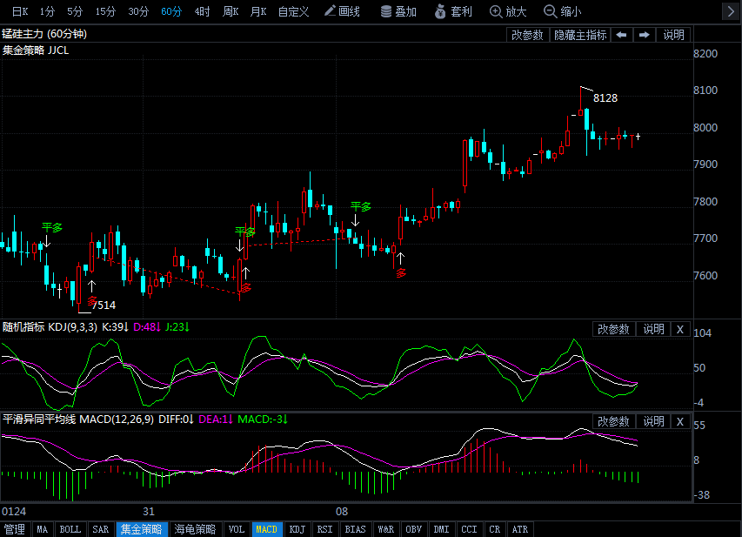Click 隐藏主指标 button
742x537 pixels.
(x=580, y=35)
